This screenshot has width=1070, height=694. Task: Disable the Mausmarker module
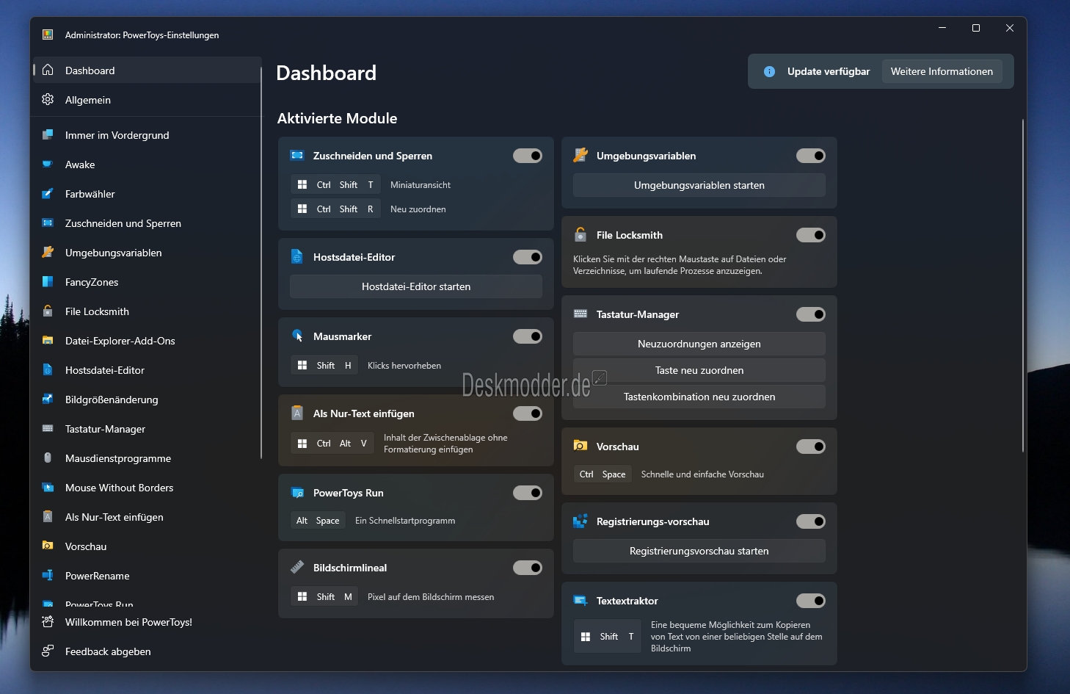tap(528, 336)
